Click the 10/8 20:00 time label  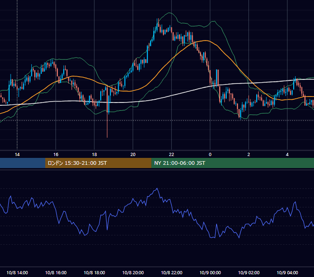pyautogui.click(x=133, y=272)
